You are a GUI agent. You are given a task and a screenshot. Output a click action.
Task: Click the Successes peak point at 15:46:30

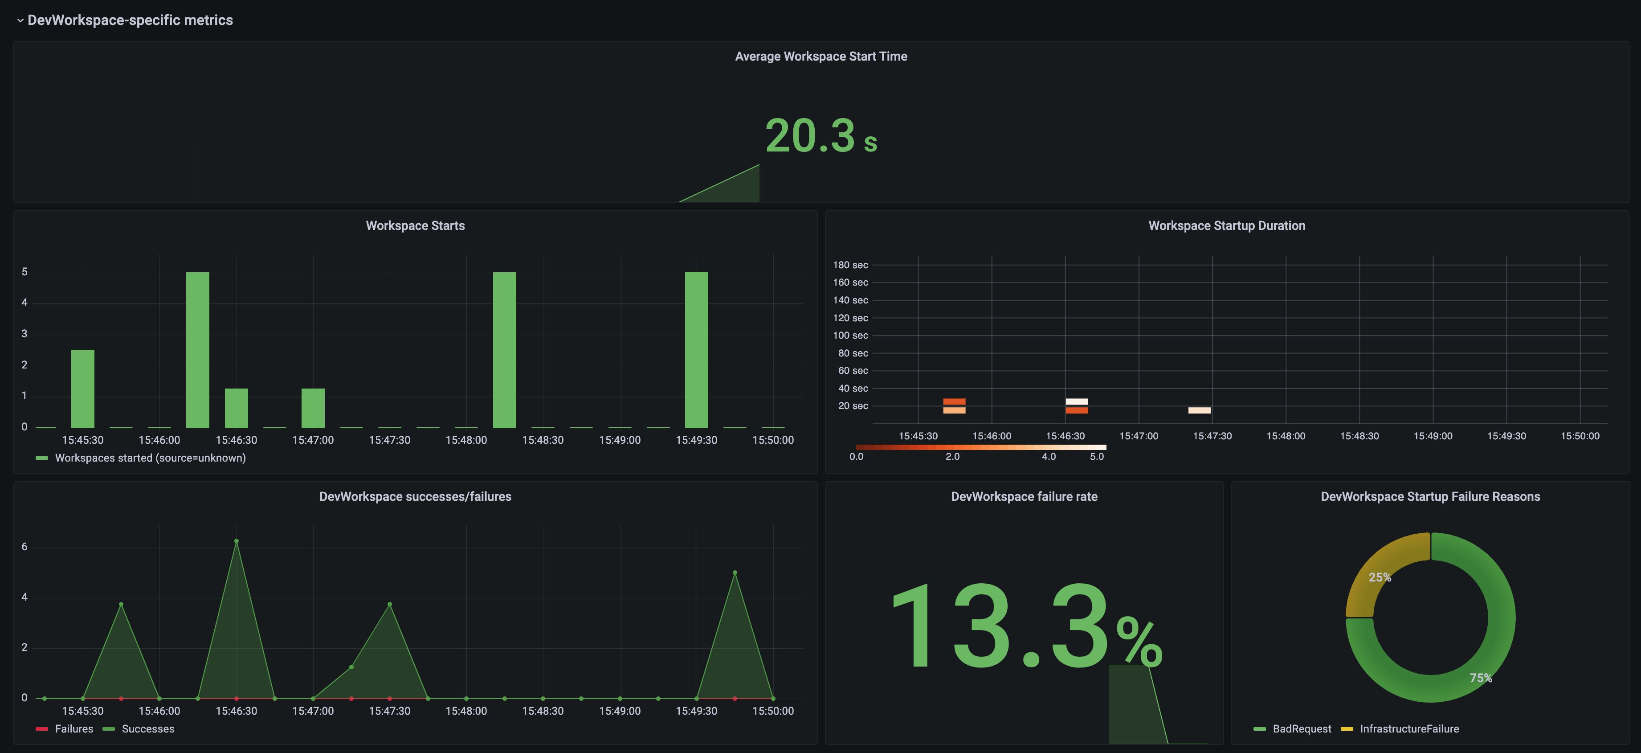click(237, 541)
